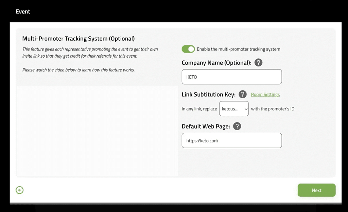Focus the Default Web Page URL field
The height and width of the screenshot is (212, 348).
231,140
